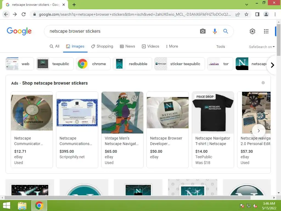Click the horizontal scrollbar
This screenshot has width=281, height=211.
point(128,198)
